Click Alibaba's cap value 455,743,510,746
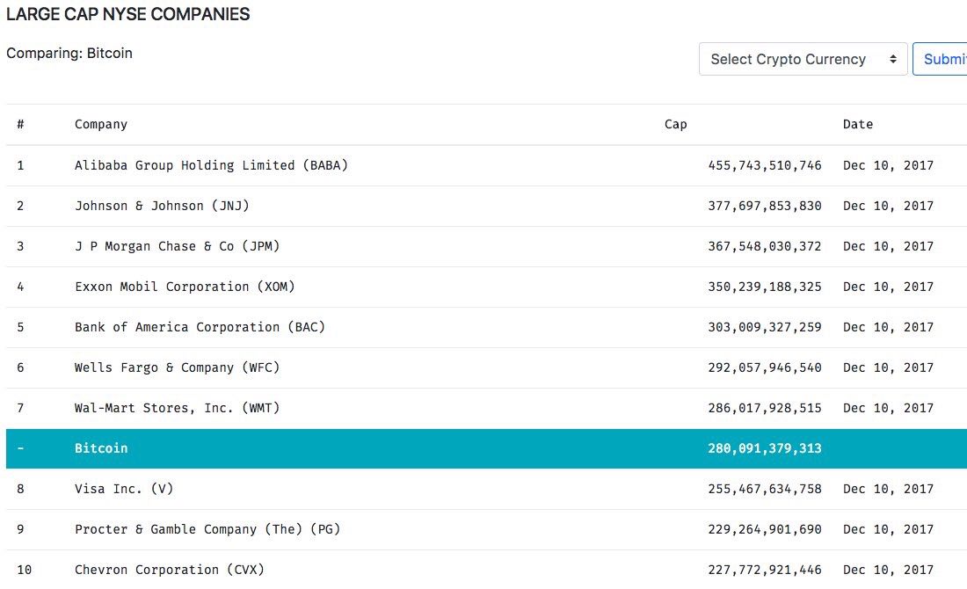 (x=764, y=165)
